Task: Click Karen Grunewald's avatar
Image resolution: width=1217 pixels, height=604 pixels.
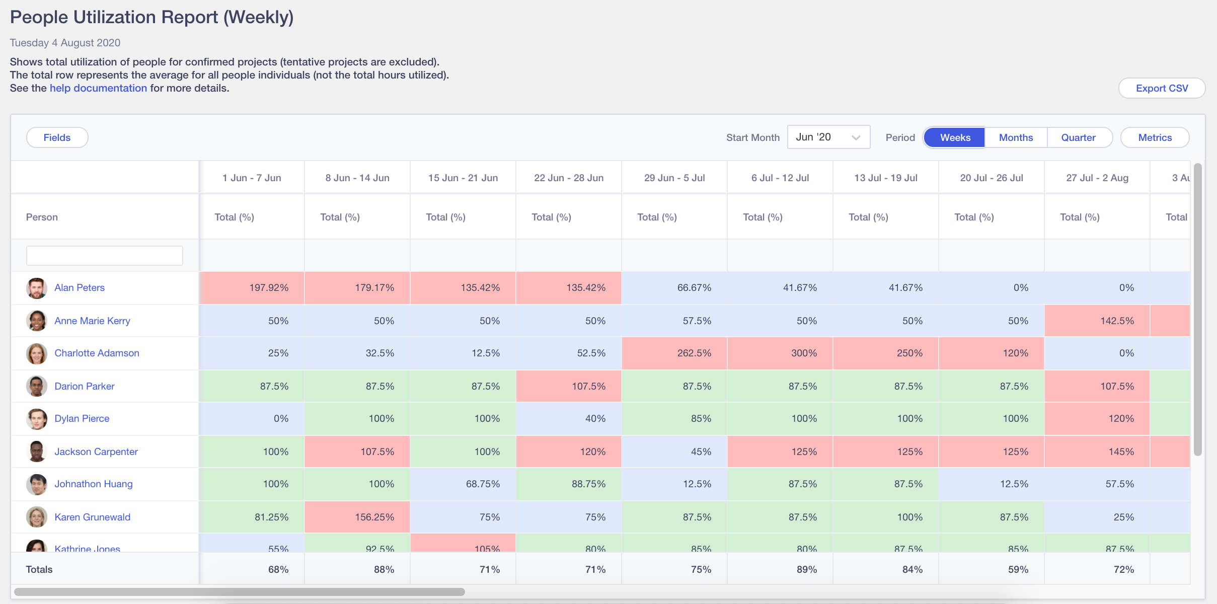Action: 37,517
